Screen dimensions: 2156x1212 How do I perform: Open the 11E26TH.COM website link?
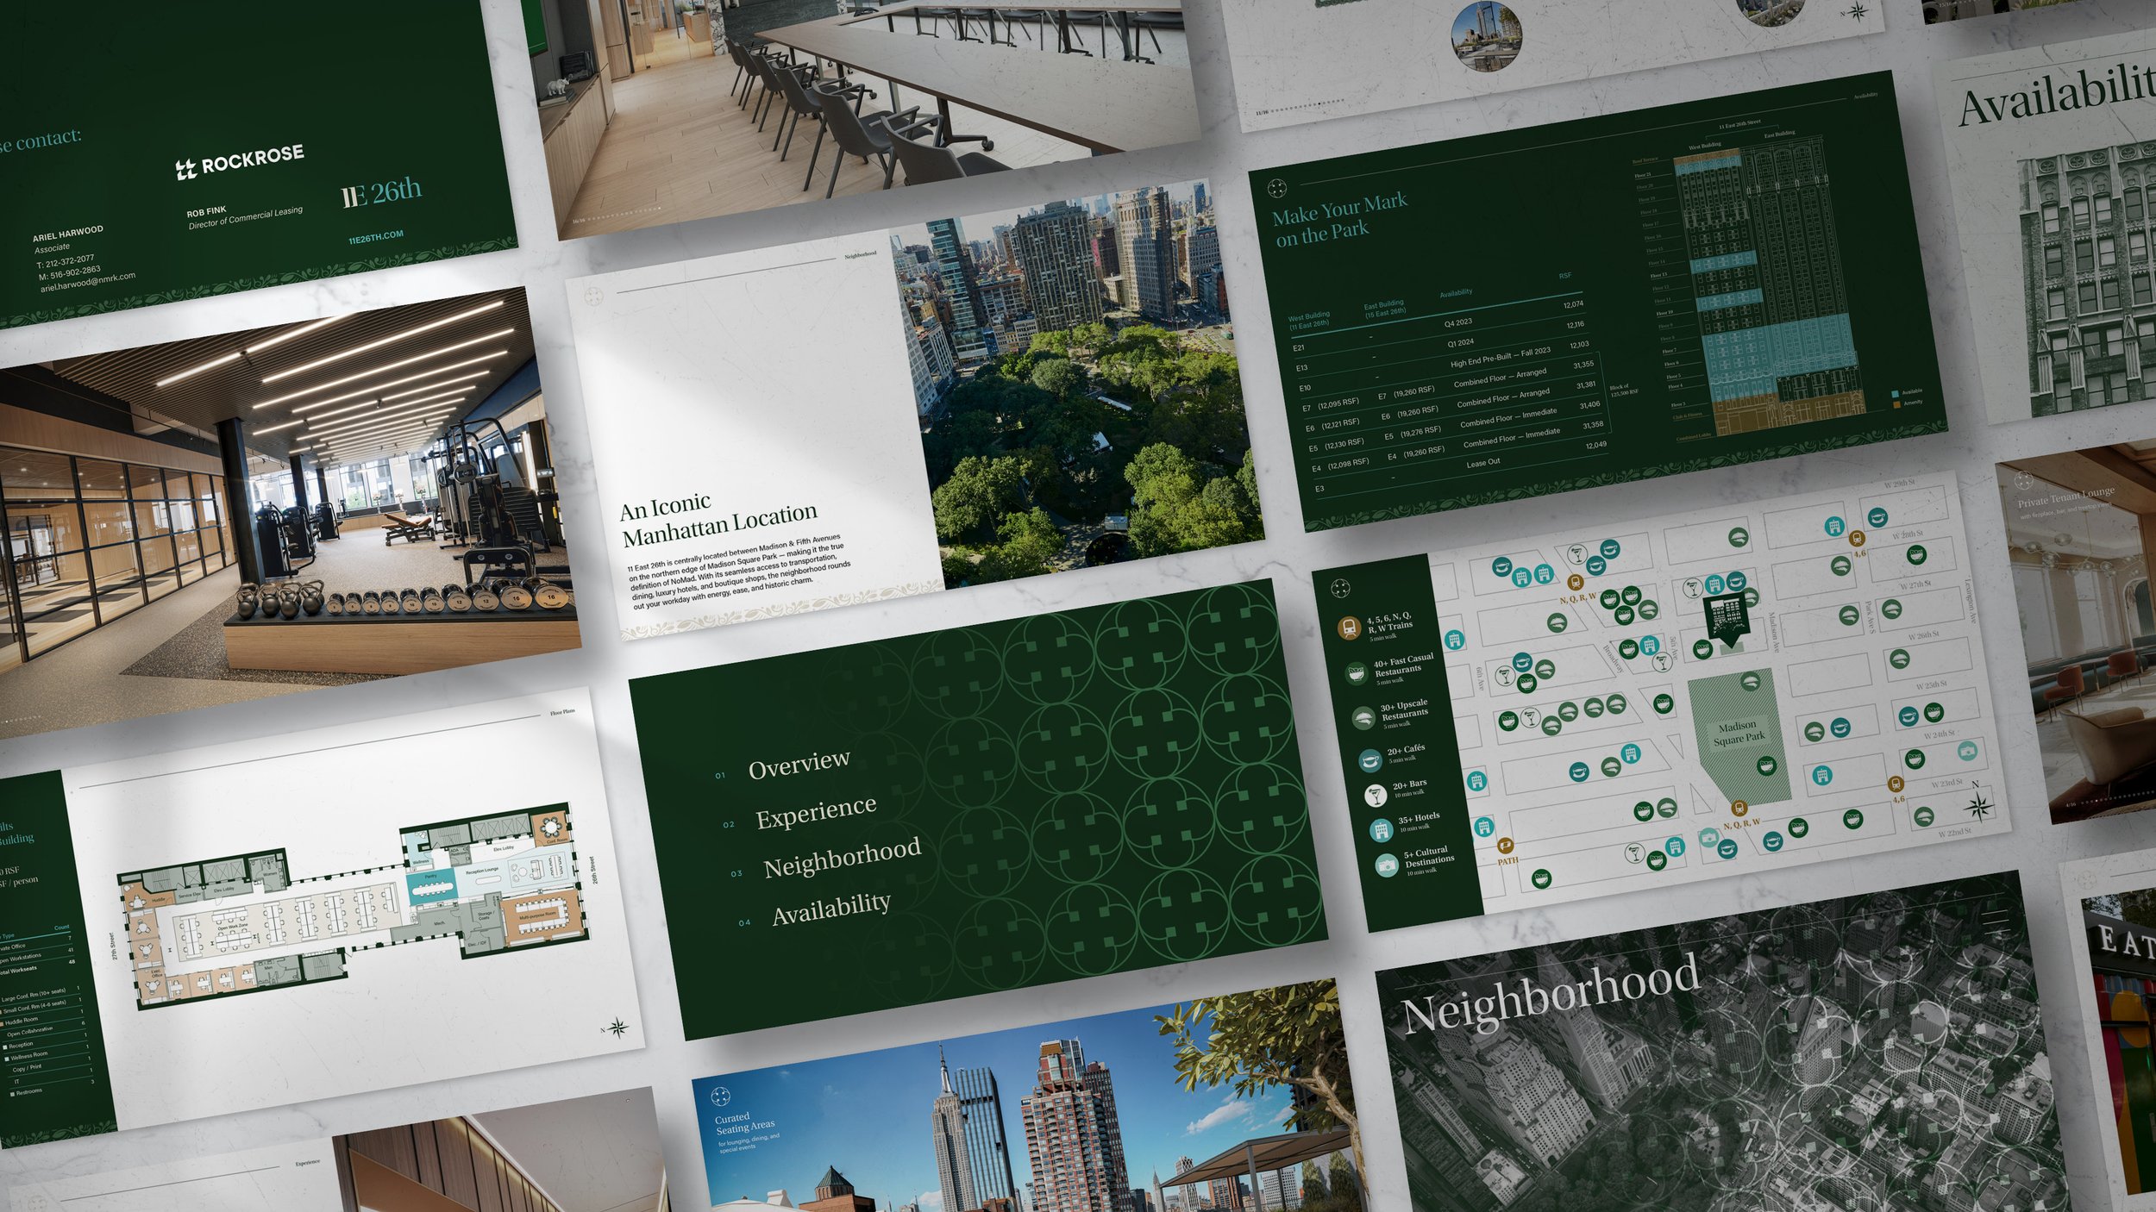point(376,237)
